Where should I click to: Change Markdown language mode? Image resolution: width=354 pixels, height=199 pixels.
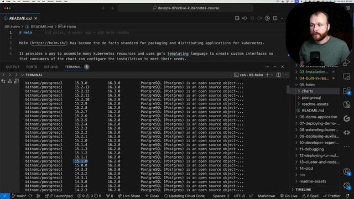[x=267, y=196]
